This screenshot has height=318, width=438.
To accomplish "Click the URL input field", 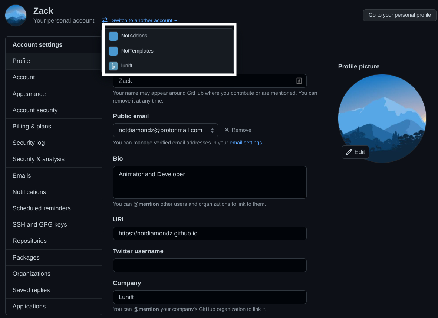I will click(210, 234).
